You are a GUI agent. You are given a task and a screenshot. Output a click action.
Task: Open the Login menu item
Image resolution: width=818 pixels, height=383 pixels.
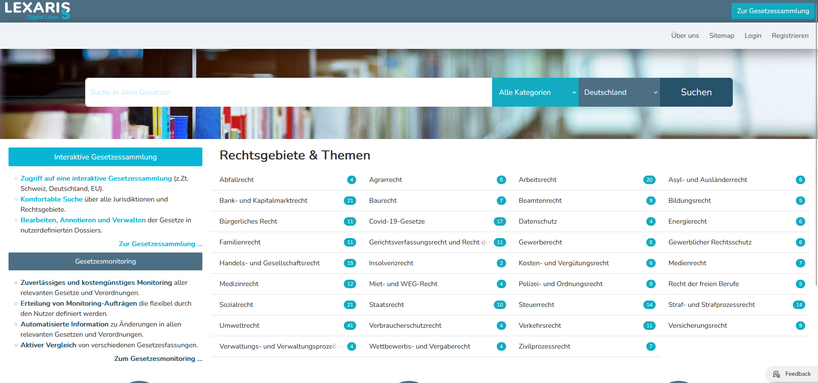point(753,36)
